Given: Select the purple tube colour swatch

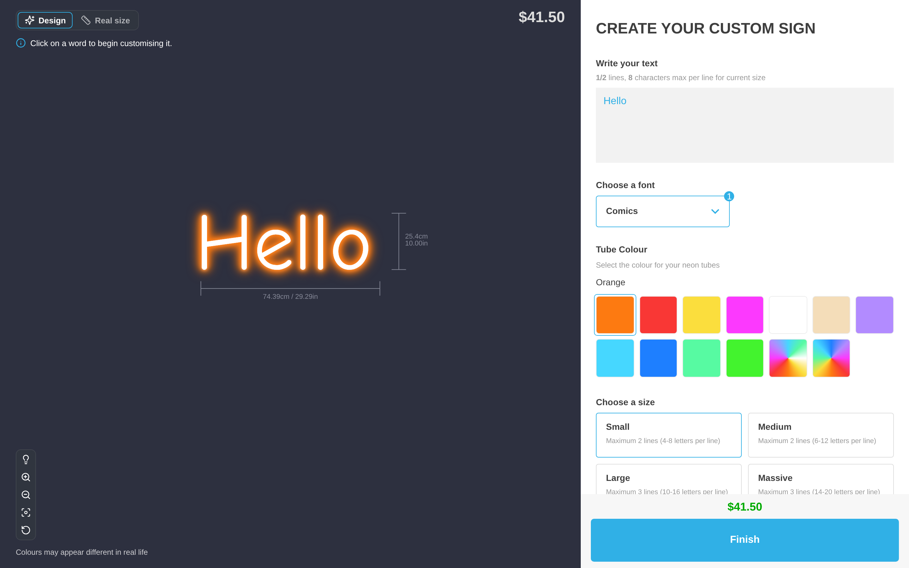Looking at the screenshot, I should (874, 315).
